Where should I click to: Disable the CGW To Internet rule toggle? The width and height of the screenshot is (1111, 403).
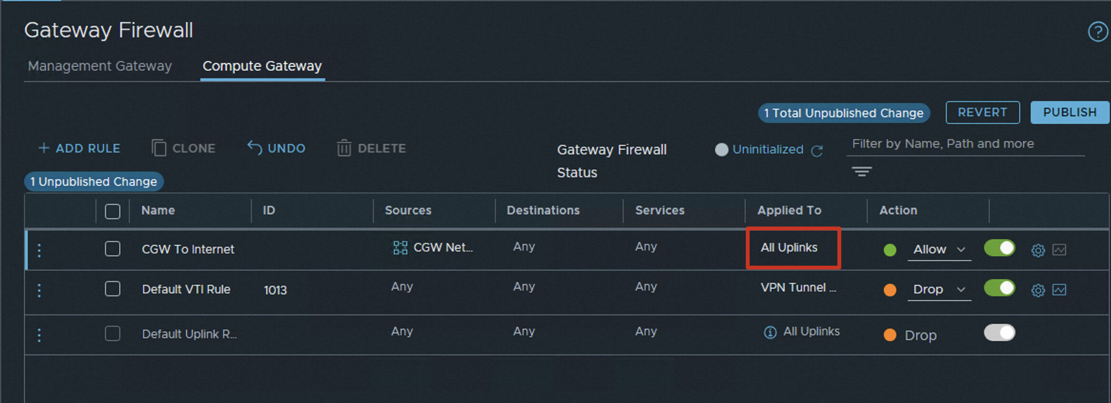tap(999, 248)
